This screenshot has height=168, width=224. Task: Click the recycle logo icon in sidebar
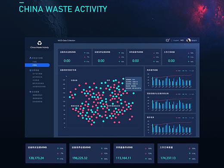tap(40, 43)
